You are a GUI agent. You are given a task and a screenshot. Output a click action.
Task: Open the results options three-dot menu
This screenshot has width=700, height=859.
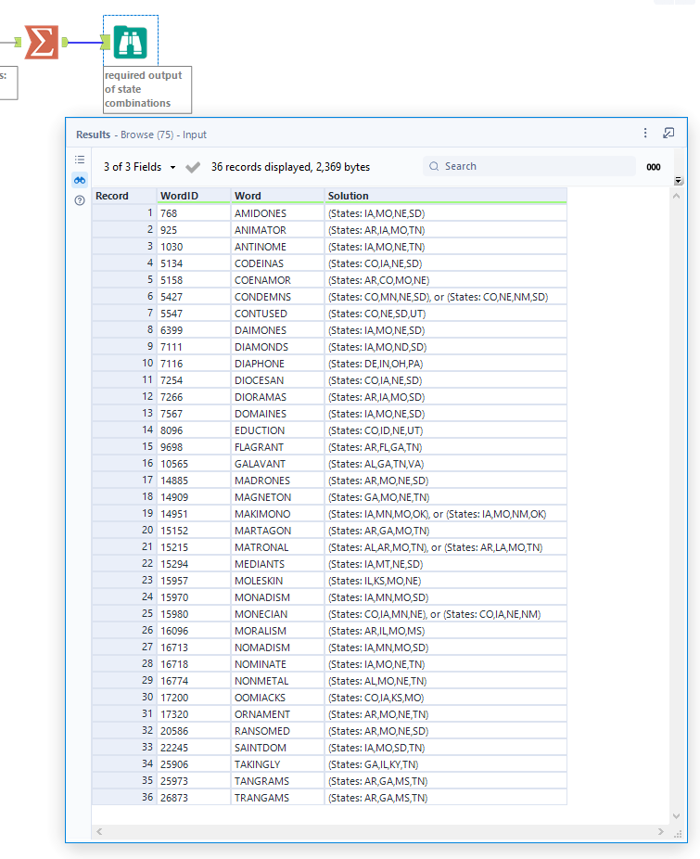point(645,134)
